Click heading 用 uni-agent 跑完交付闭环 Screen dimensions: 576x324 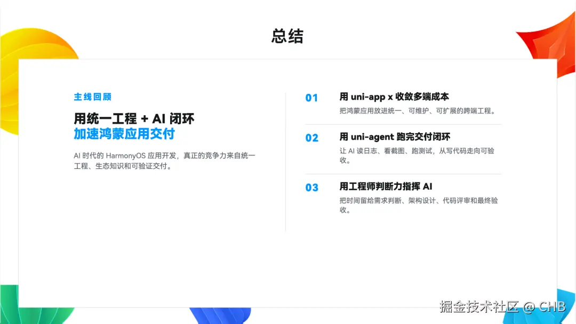395,137
